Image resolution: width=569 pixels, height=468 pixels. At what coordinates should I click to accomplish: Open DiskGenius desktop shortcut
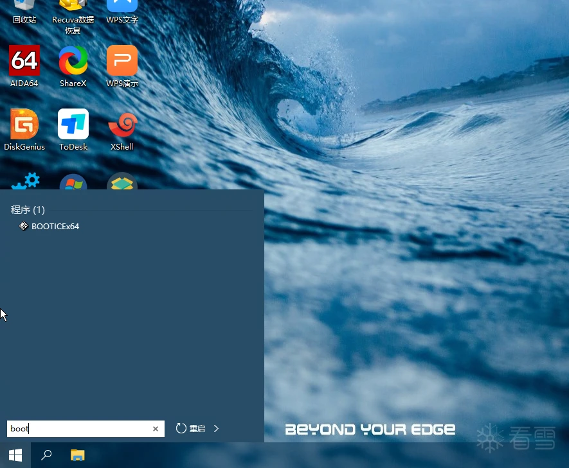pyautogui.click(x=24, y=130)
